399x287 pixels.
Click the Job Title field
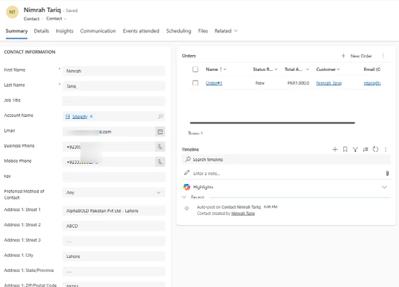tap(114, 101)
